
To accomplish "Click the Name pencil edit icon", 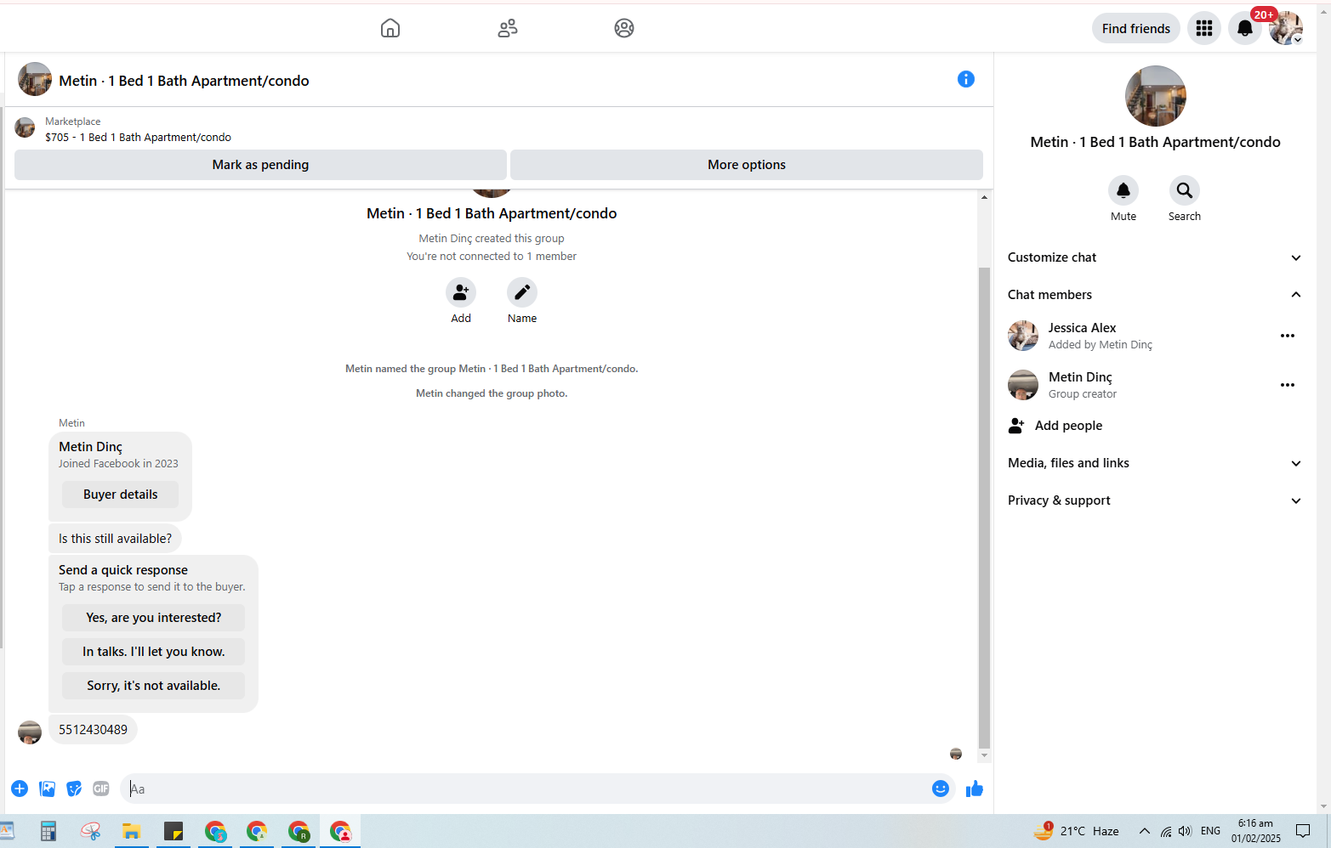I will coord(522,292).
